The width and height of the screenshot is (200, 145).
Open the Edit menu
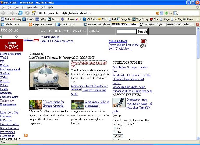[x=9, y=7]
